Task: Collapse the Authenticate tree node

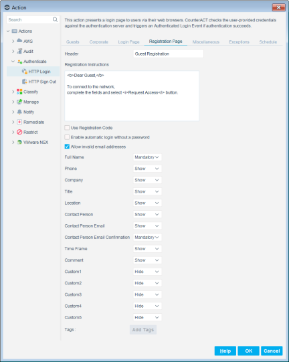Action: [13, 62]
